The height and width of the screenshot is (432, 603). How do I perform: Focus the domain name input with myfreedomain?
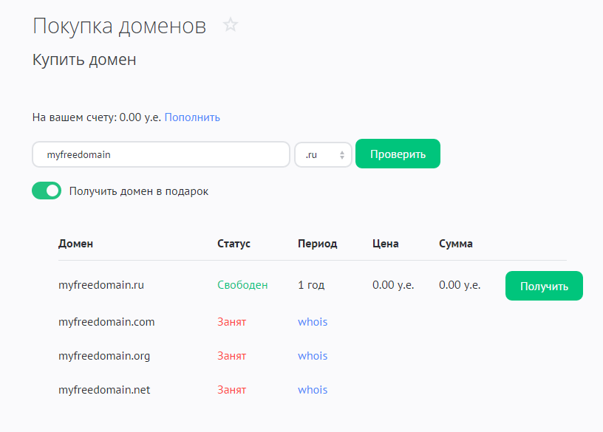point(160,155)
